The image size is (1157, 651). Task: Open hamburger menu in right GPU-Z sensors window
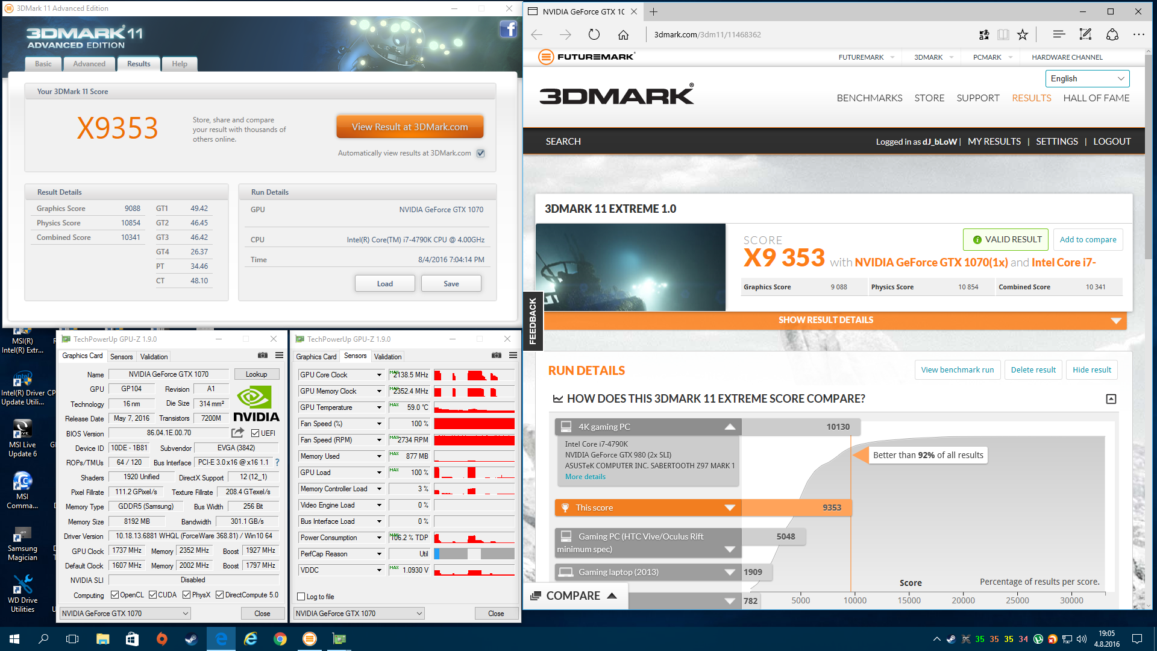click(513, 356)
